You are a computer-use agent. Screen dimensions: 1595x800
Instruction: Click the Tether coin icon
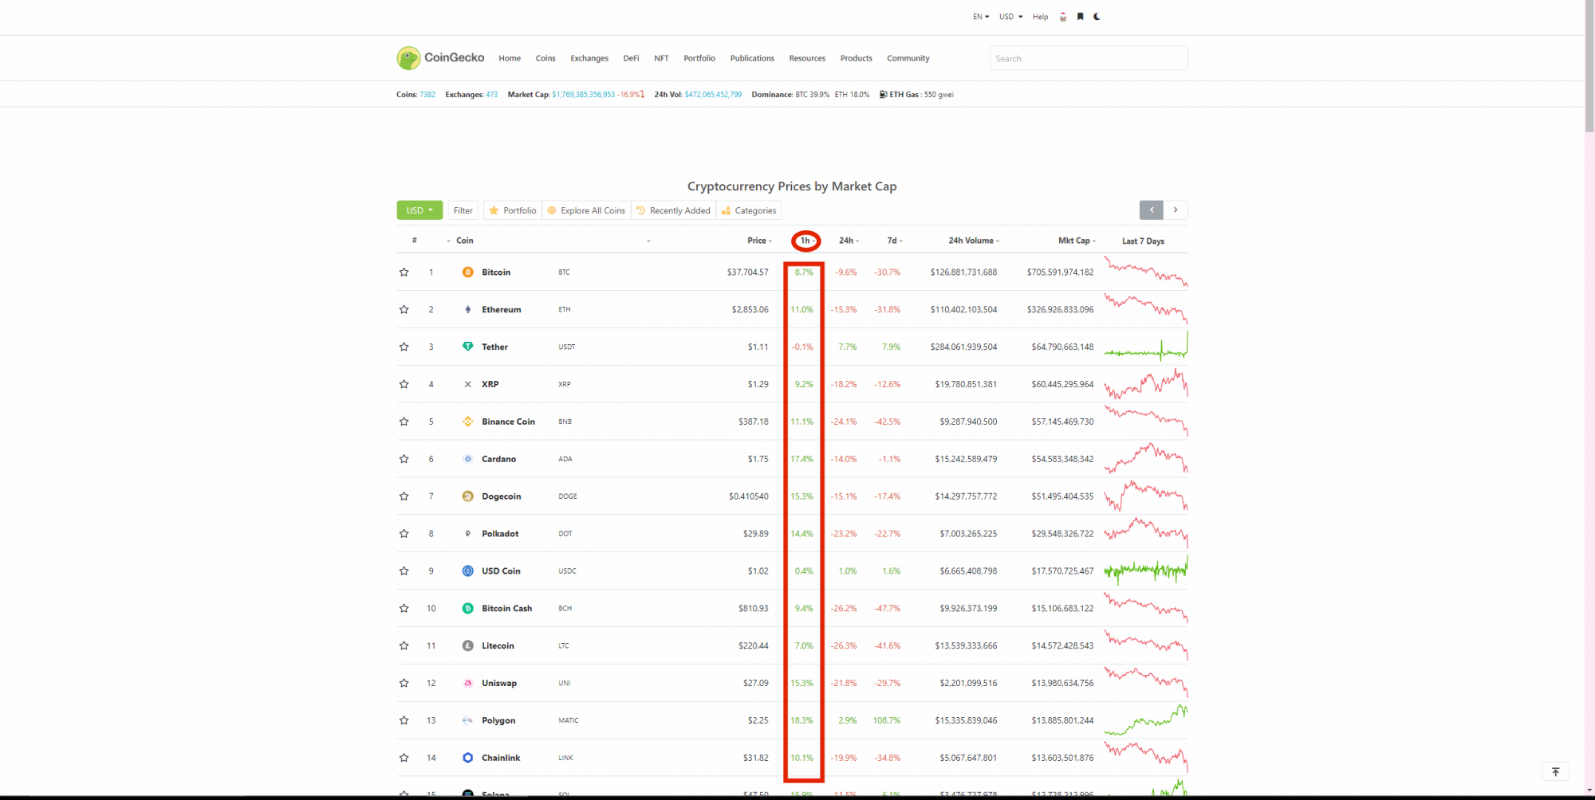pyautogui.click(x=468, y=347)
